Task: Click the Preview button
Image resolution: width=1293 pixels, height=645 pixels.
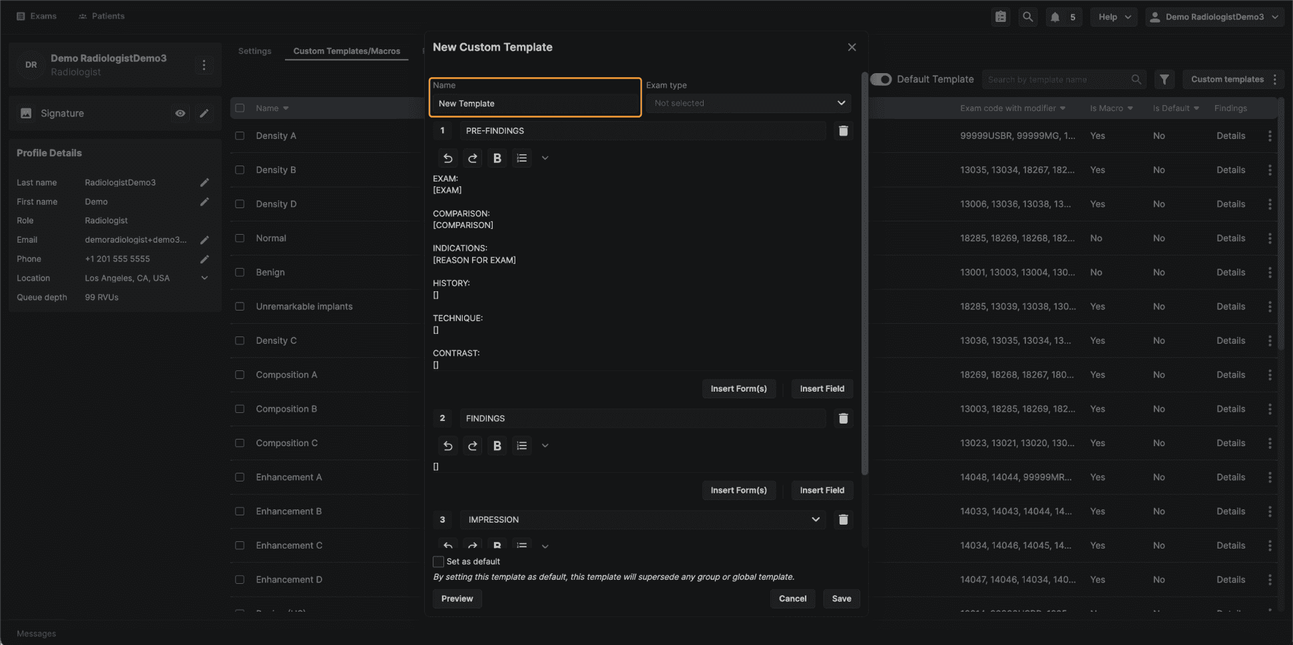Action: point(457,598)
